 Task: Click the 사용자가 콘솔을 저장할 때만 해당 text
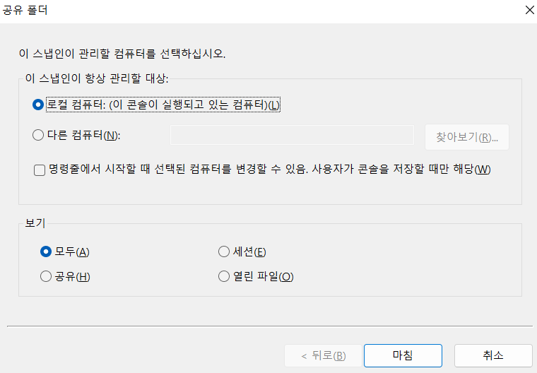[x=404, y=170]
